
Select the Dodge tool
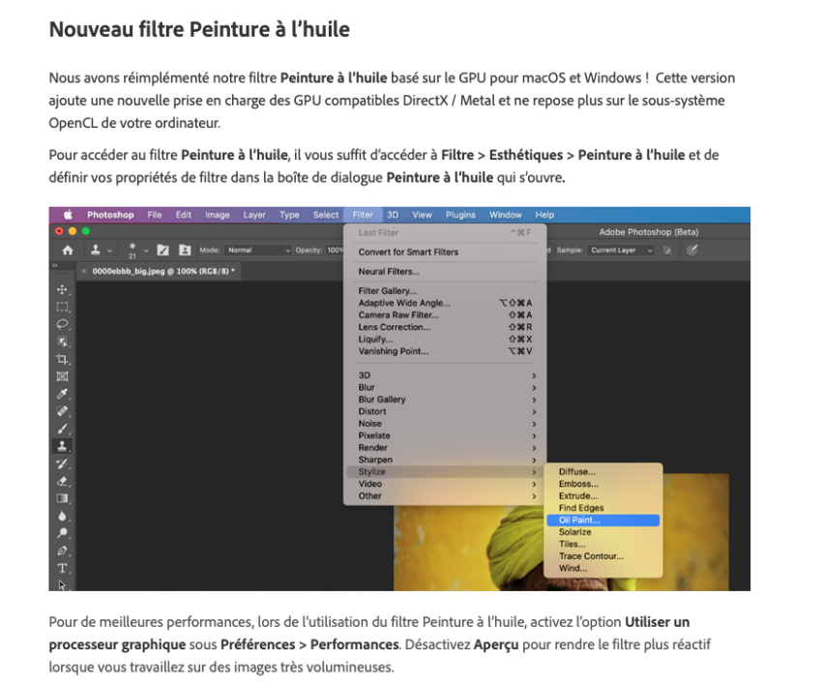[x=63, y=533]
